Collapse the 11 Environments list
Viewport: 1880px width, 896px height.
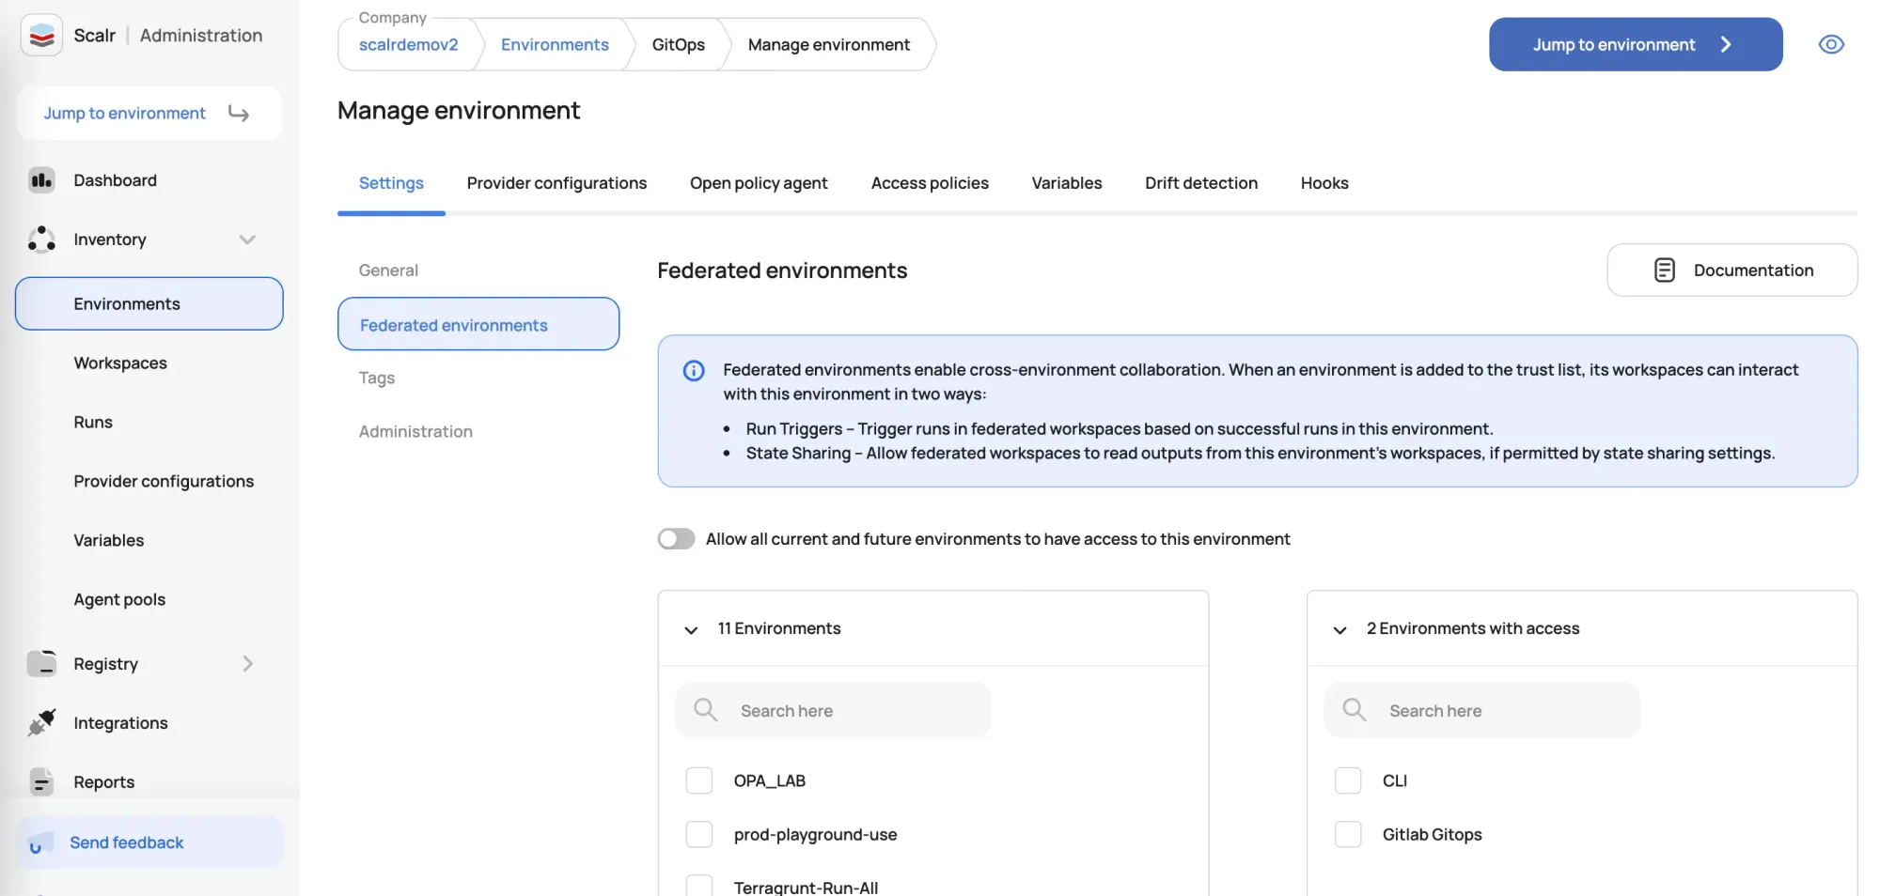click(691, 629)
